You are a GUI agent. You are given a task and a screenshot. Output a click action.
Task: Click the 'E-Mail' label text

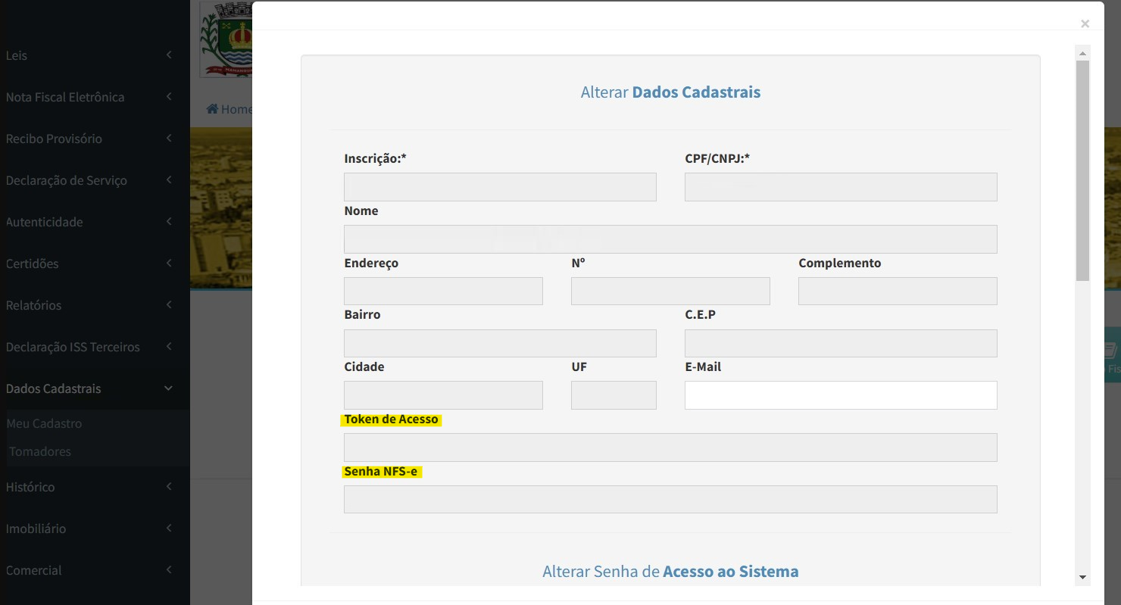coord(703,366)
